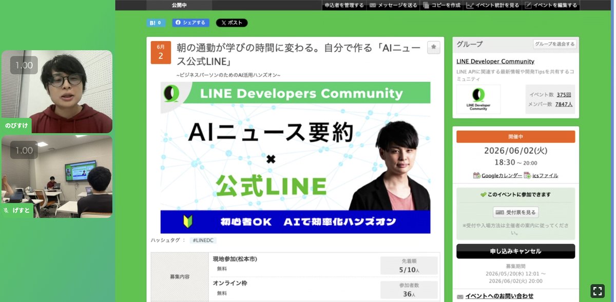Screen dimensions: 616x302
Task: Click イベントを編集する
Action: click(551, 5)
